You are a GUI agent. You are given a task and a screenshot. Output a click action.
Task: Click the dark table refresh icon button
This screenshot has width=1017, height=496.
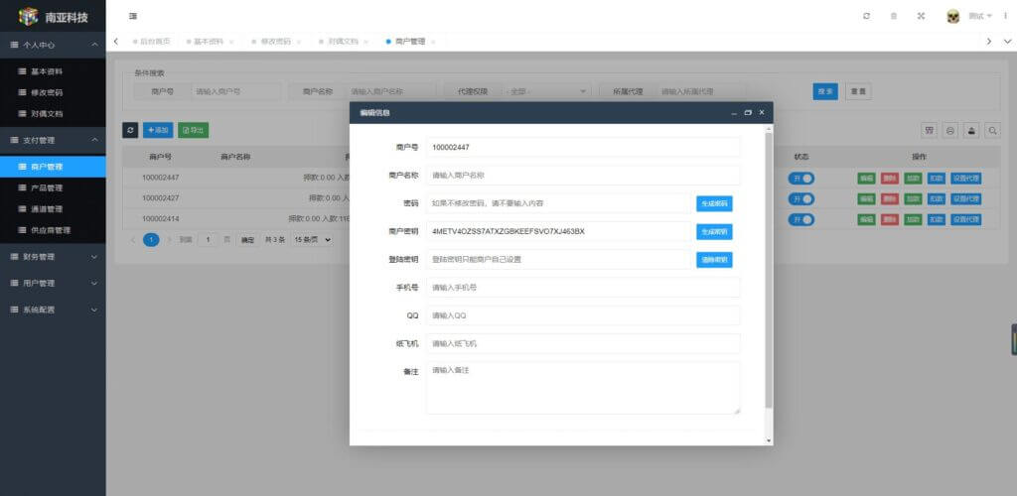coord(130,130)
